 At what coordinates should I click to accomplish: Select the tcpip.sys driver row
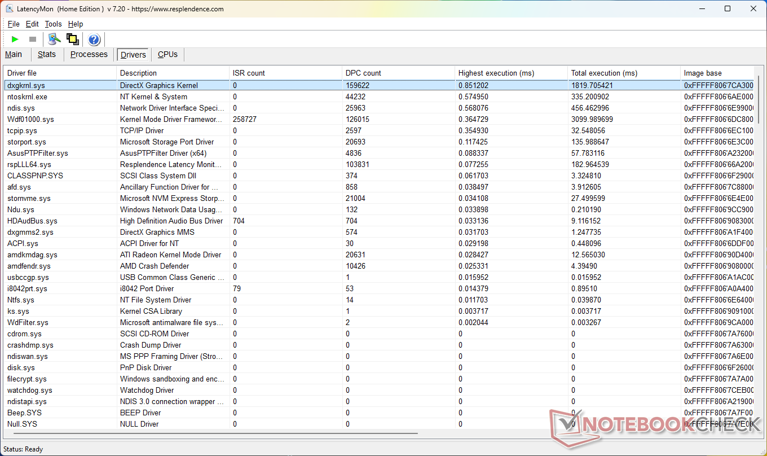coord(378,130)
